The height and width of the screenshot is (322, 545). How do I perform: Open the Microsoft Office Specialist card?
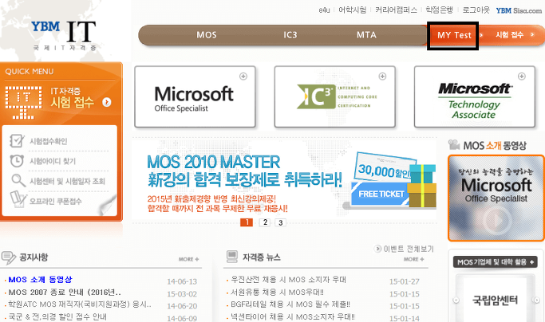pos(195,97)
